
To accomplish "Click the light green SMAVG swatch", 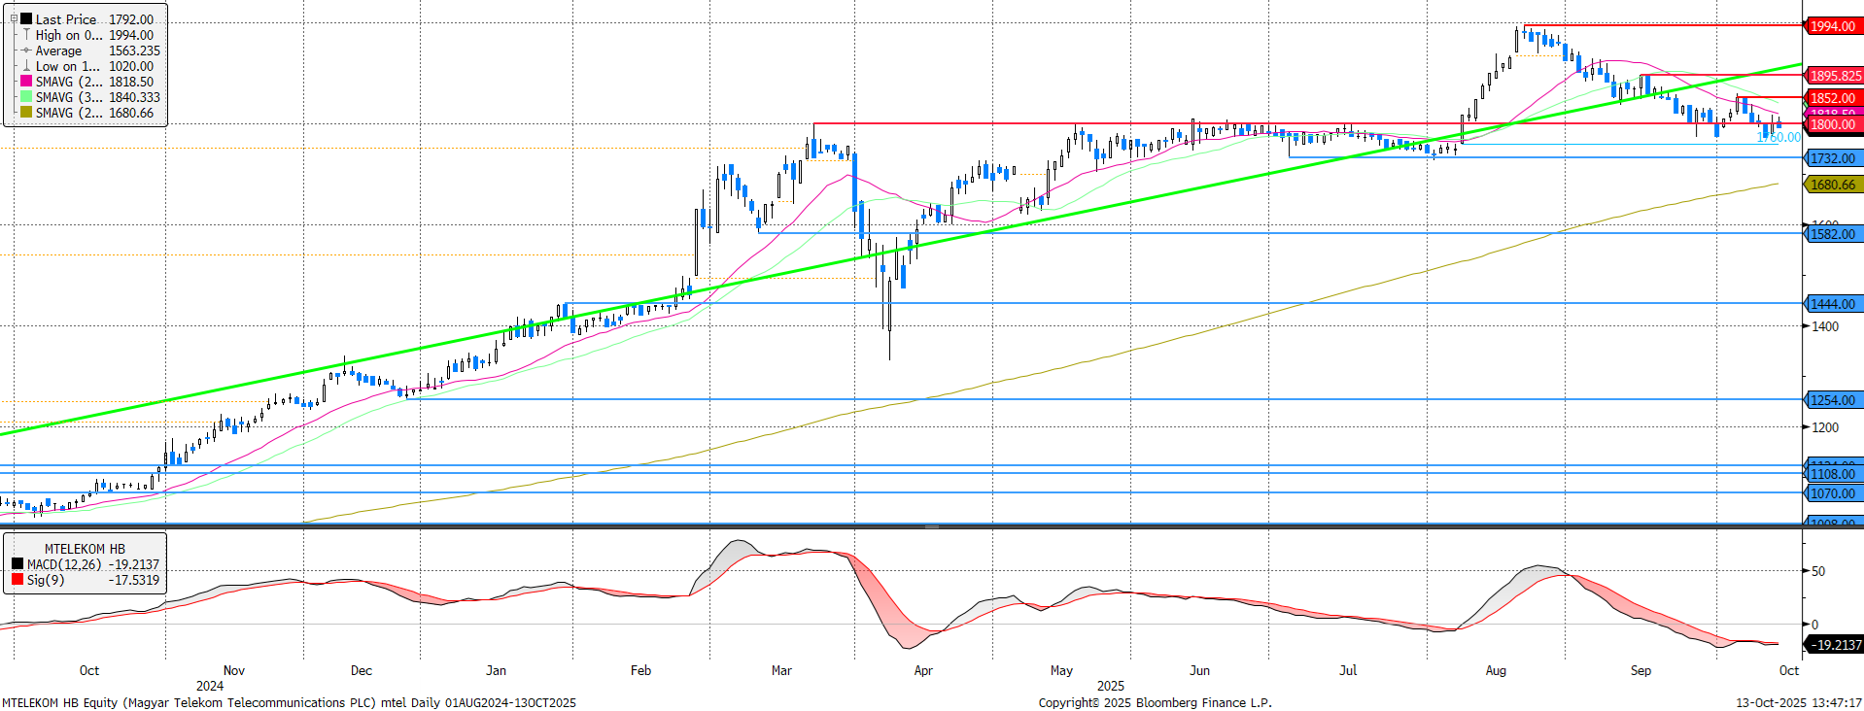I will pyautogui.click(x=26, y=97).
